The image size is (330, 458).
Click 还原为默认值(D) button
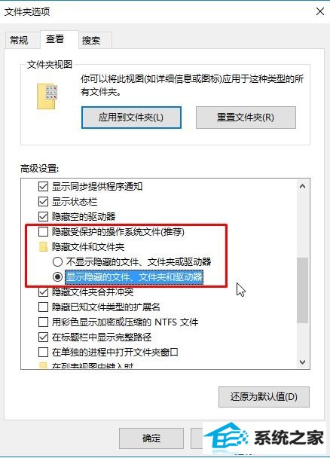pos(264,397)
